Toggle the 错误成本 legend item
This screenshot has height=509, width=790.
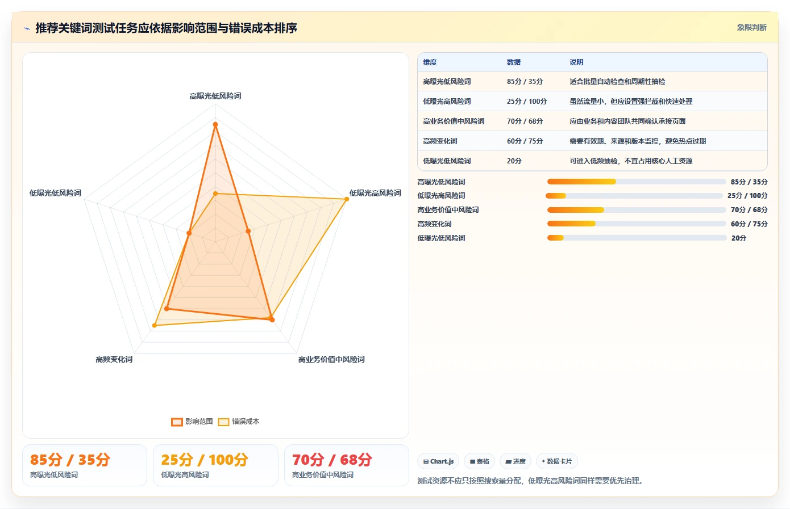tap(239, 422)
